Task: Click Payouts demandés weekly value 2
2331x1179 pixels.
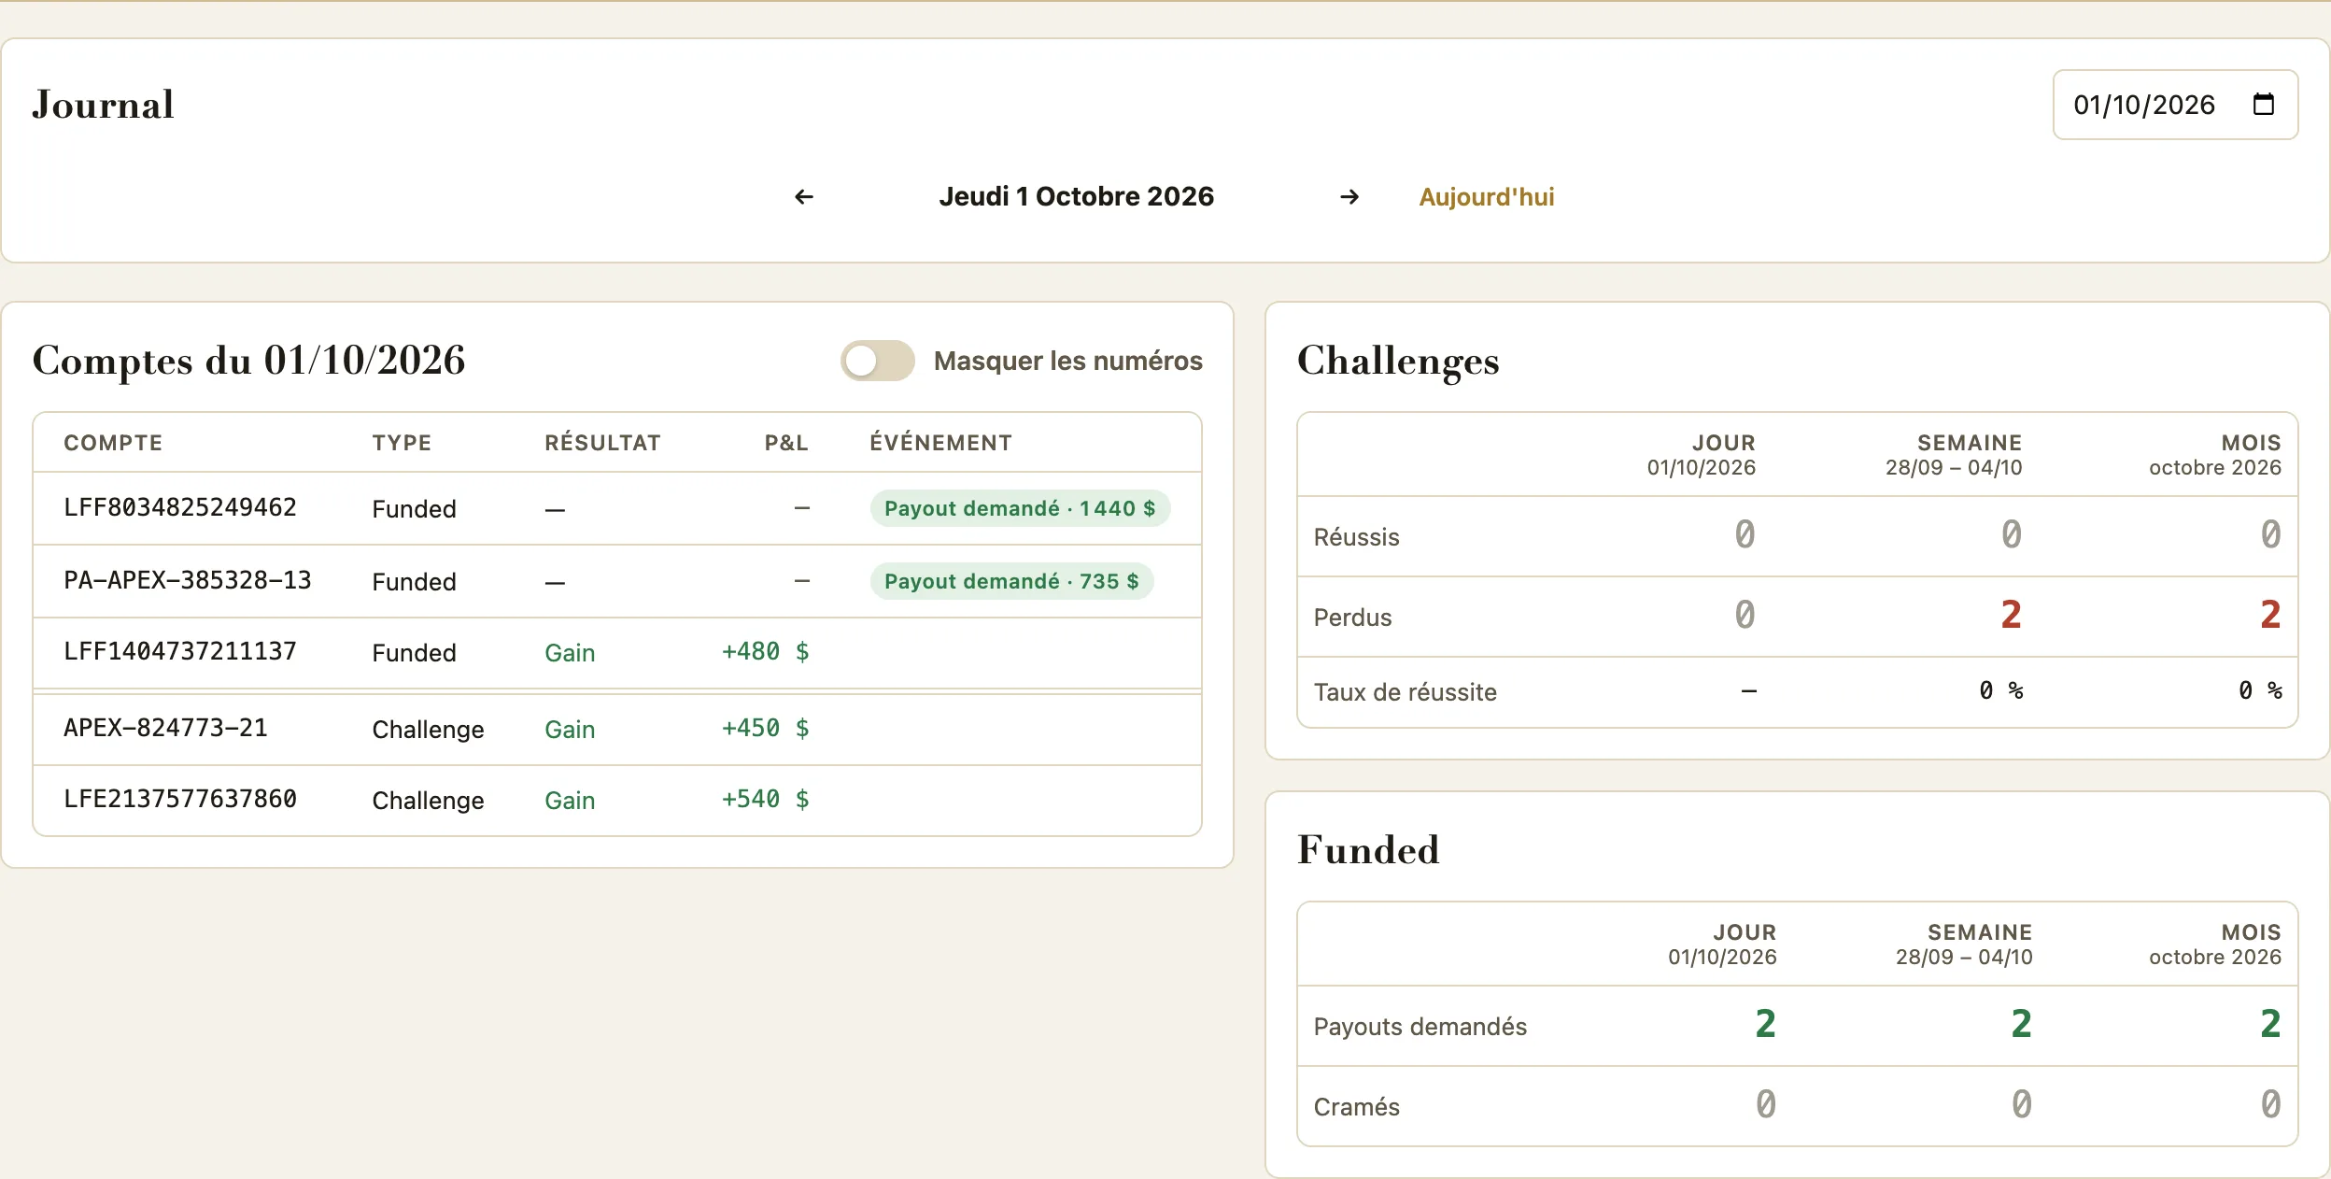Action: click(2022, 1024)
